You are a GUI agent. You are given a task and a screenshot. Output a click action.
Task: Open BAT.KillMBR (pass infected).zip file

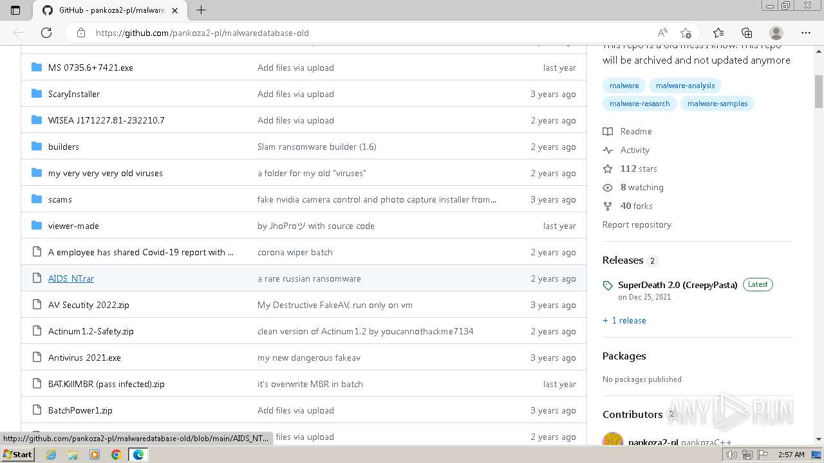tap(106, 384)
